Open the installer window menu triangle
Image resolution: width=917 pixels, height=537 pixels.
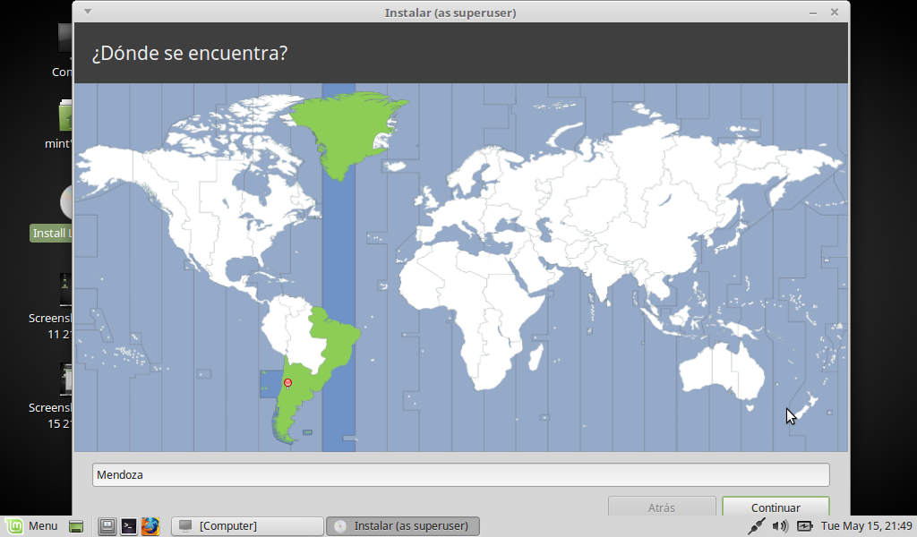point(87,12)
